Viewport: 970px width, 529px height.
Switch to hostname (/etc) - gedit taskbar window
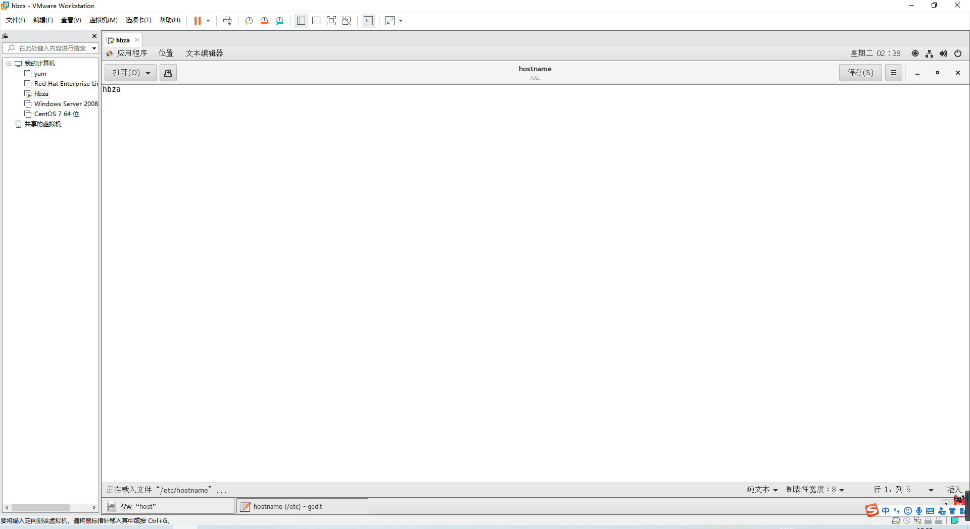click(x=302, y=506)
